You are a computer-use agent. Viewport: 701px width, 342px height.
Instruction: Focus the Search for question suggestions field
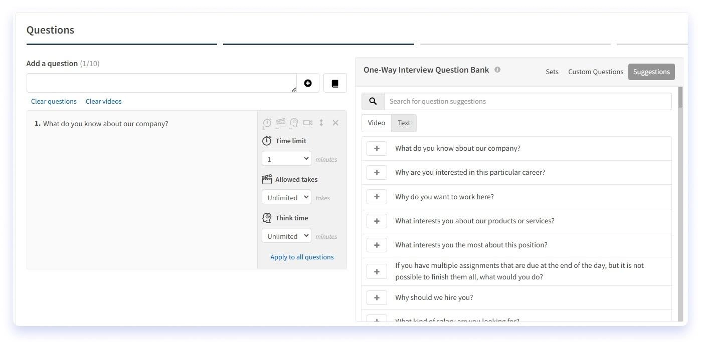coord(528,101)
